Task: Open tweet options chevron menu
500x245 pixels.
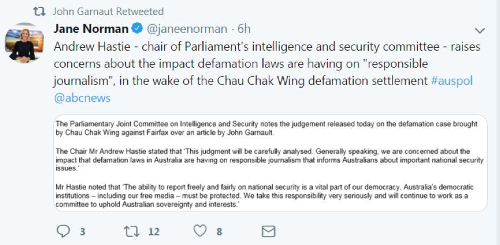Action: click(x=480, y=31)
